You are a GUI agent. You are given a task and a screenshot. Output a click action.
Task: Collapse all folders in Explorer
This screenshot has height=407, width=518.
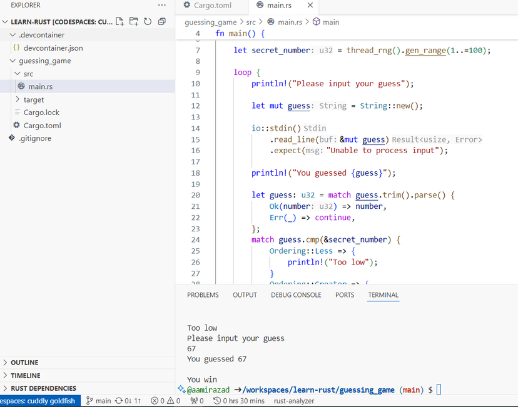click(162, 22)
